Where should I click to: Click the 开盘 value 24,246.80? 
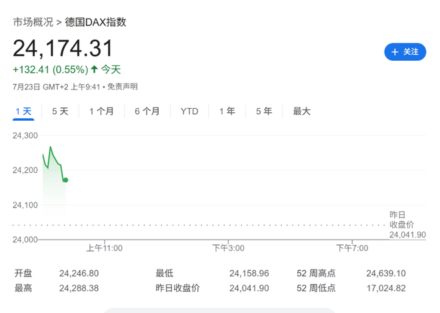[79, 274]
